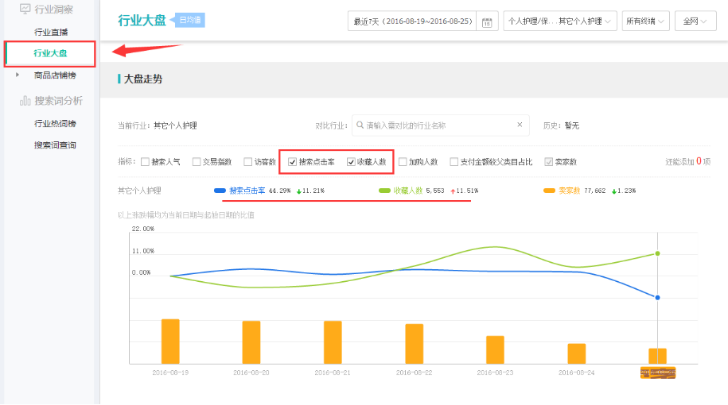
Task: Enable the 访客数 indicator checkbox
Action: pyautogui.click(x=248, y=162)
